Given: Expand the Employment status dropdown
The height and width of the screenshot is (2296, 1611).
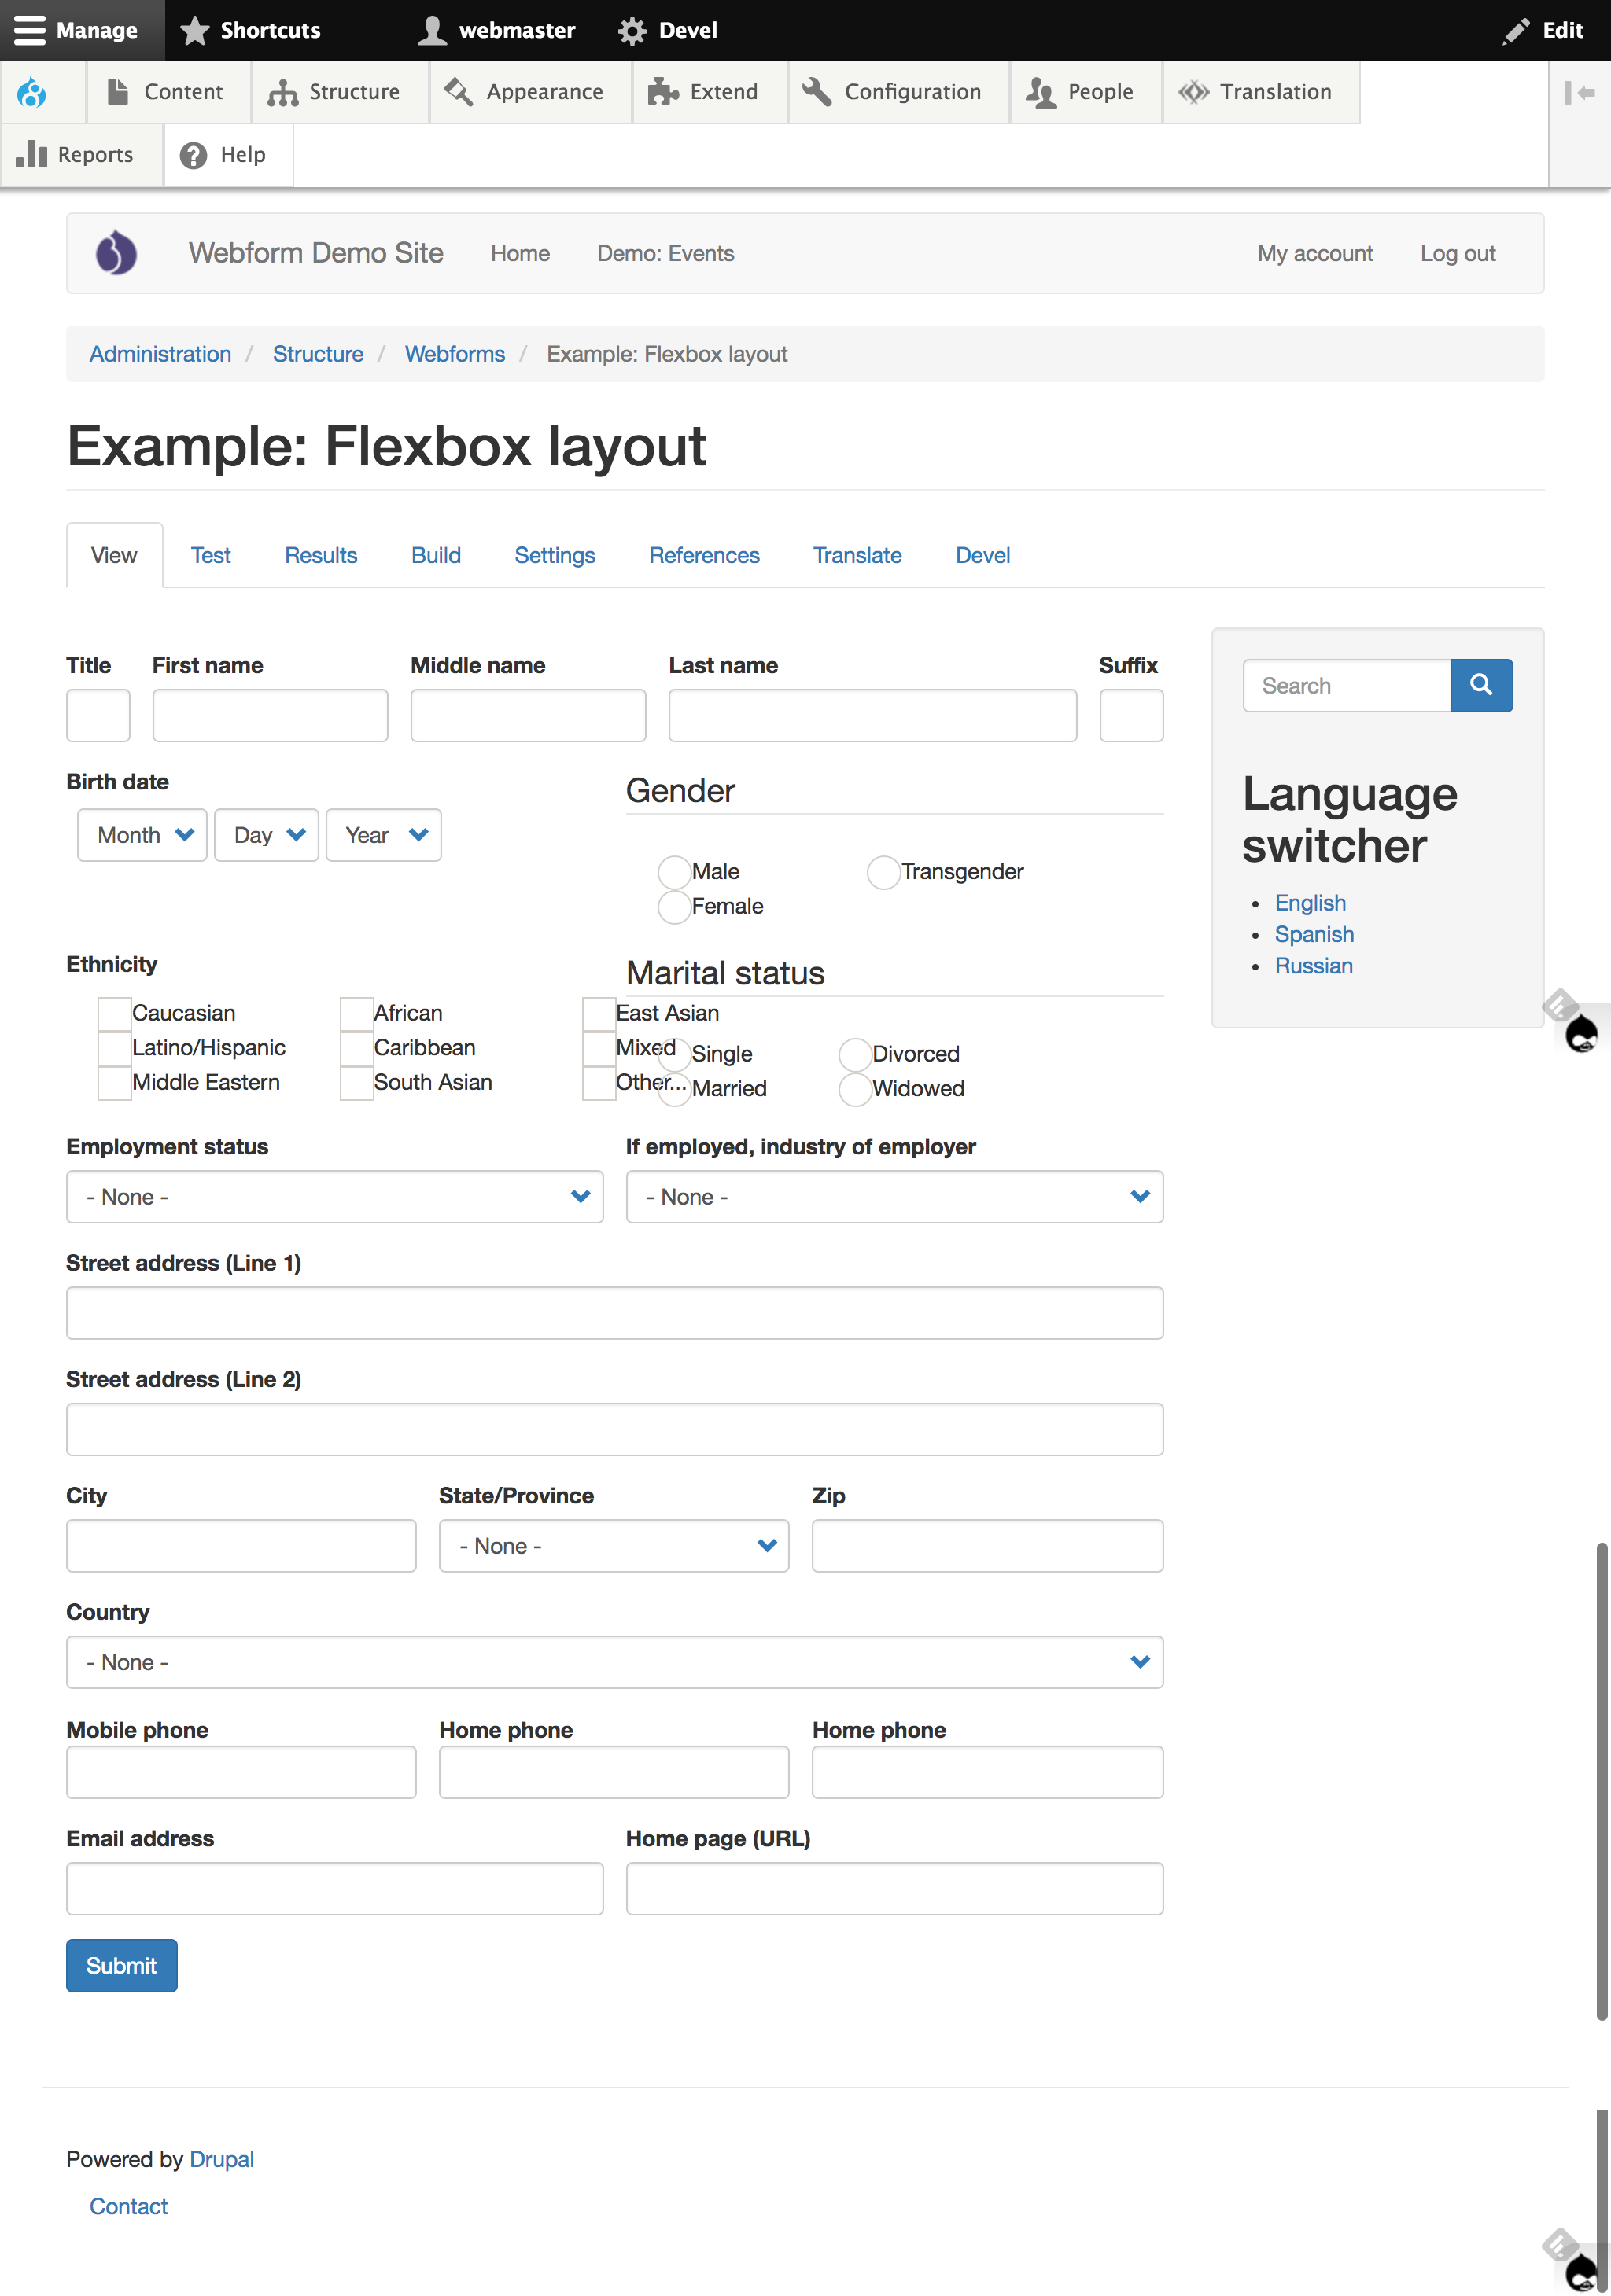Looking at the screenshot, I should (x=334, y=1197).
